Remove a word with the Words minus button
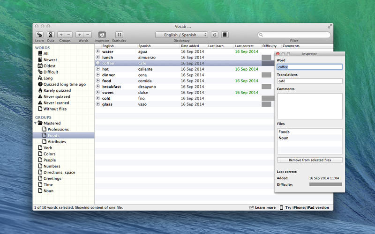This screenshot has height=234, width=375. pyautogui.click(x=88, y=35)
